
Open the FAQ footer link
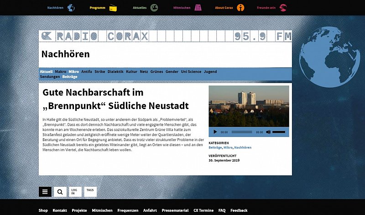222,210
